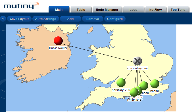
Task: Select the grey vpn.mutiny.com node
Action: pos(137,61)
